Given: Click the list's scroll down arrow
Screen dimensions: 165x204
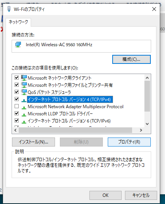Looking at the screenshot, I should (147, 124).
